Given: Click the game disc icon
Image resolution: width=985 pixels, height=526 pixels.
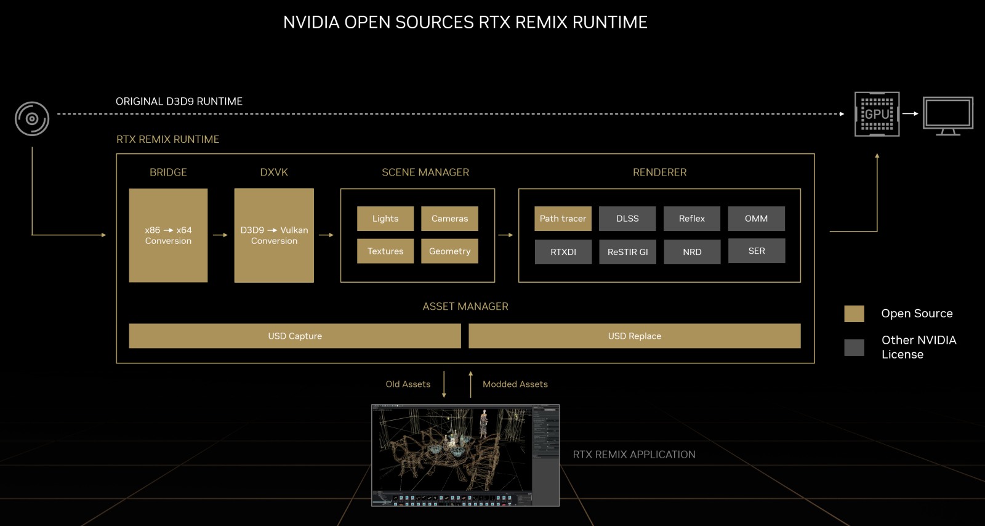Looking at the screenshot, I should pyautogui.click(x=32, y=119).
